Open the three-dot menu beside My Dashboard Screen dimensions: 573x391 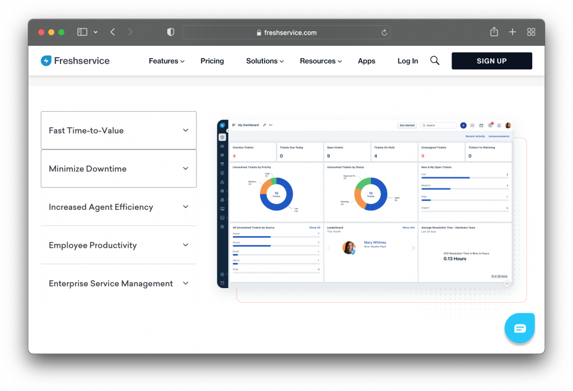[x=271, y=125]
